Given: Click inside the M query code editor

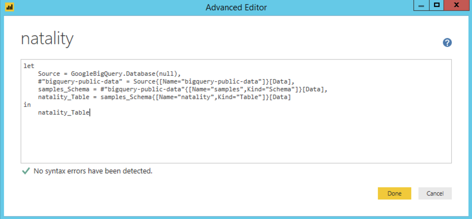Looking at the screenshot, I should pos(236,111).
